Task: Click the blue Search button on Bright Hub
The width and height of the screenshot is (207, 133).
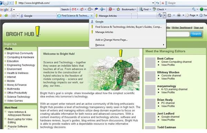Action: [196, 34]
